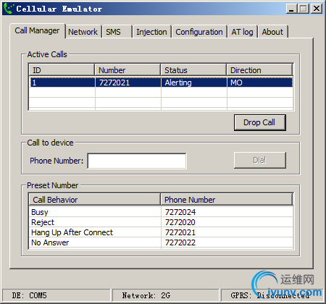The height and width of the screenshot is (304, 326).
Task: Open the Configuration tab
Action: click(199, 32)
